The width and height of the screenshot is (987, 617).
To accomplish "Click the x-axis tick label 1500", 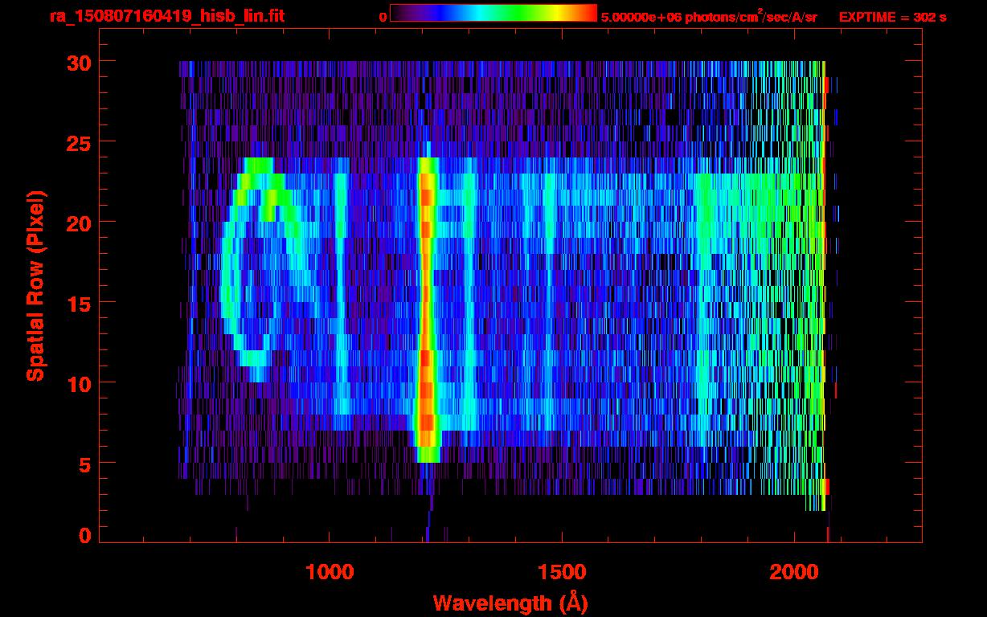I will coord(562,572).
